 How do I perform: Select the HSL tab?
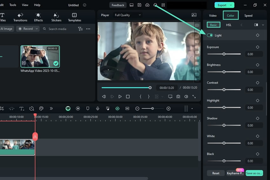click(x=229, y=25)
